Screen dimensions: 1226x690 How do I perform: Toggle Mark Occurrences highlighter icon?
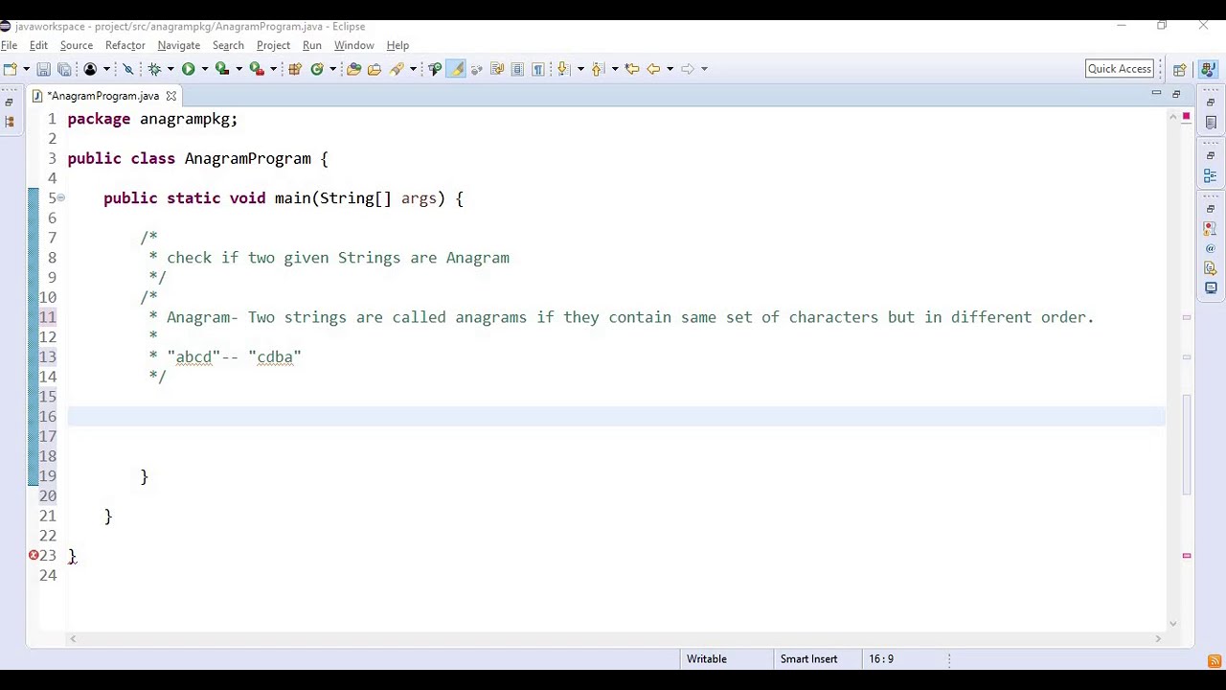[x=455, y=69]
